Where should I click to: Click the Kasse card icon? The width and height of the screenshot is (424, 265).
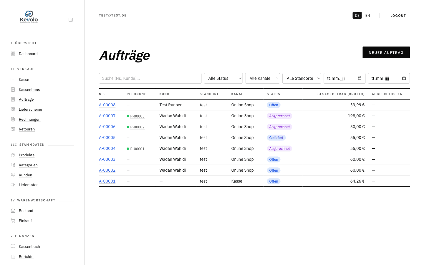coord(13,79)
